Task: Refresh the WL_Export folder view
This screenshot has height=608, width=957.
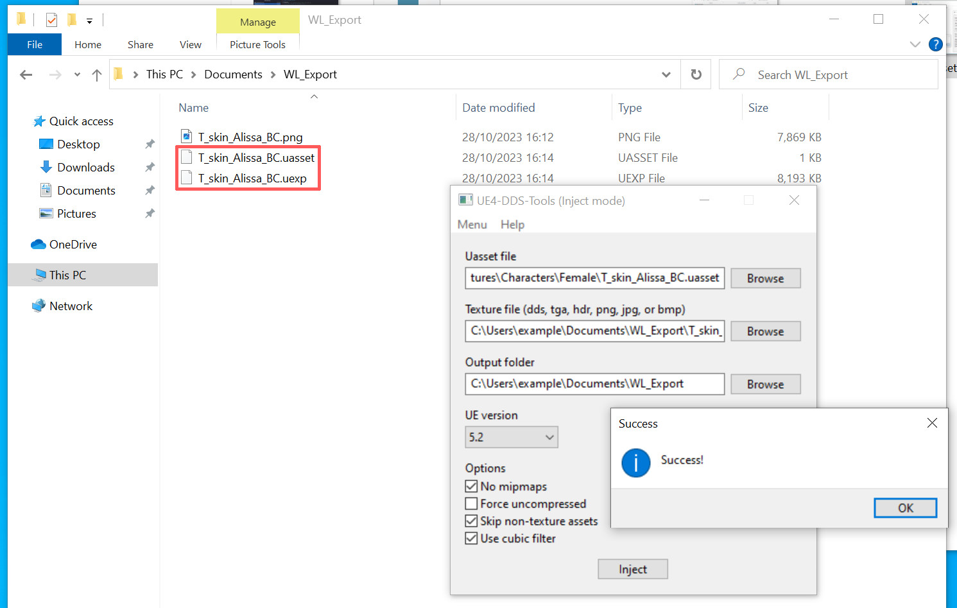Action: [x=696, y=74]
